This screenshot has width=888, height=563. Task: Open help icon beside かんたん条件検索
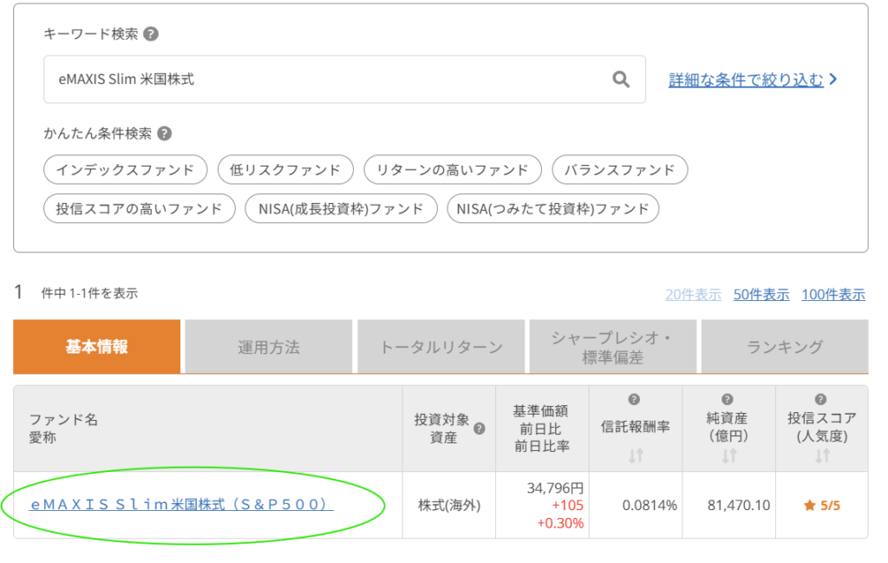point(164,134)
